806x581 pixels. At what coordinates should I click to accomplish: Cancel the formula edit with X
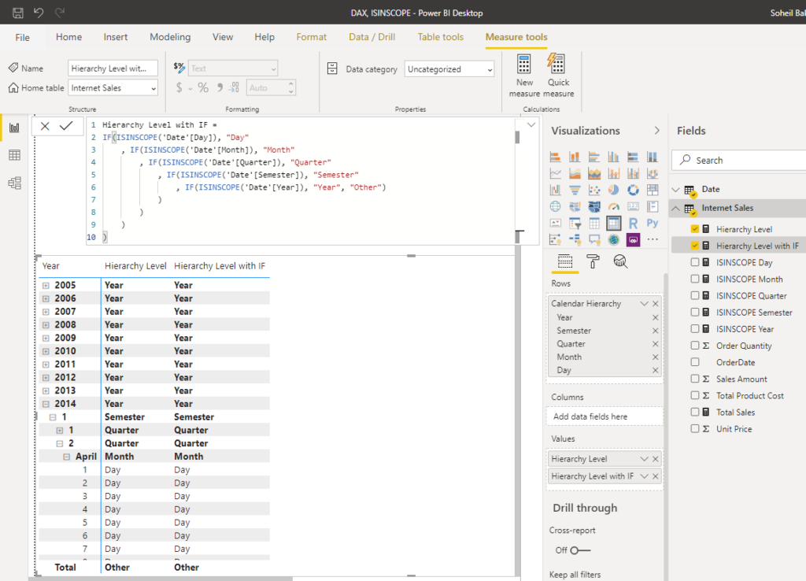click(x=45, y=126)
